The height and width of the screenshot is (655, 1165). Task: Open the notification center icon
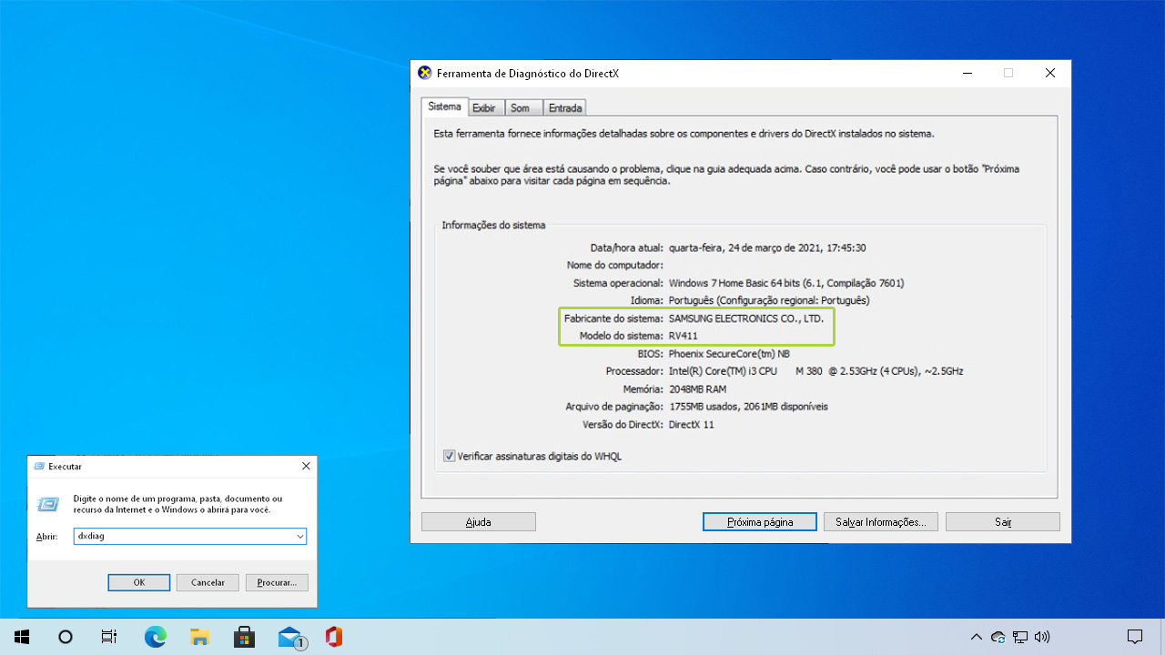point(1135,637)
